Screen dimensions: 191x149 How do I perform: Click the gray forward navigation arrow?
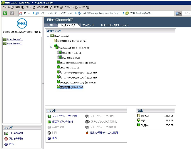(12, 13)
